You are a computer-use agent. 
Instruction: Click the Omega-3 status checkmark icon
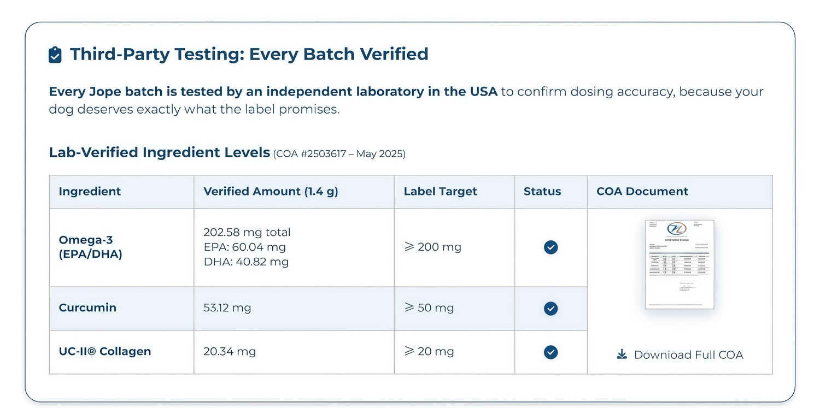pos(550,247)
